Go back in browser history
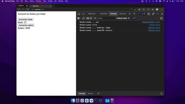The image size is (185, 104). point(19,10)
